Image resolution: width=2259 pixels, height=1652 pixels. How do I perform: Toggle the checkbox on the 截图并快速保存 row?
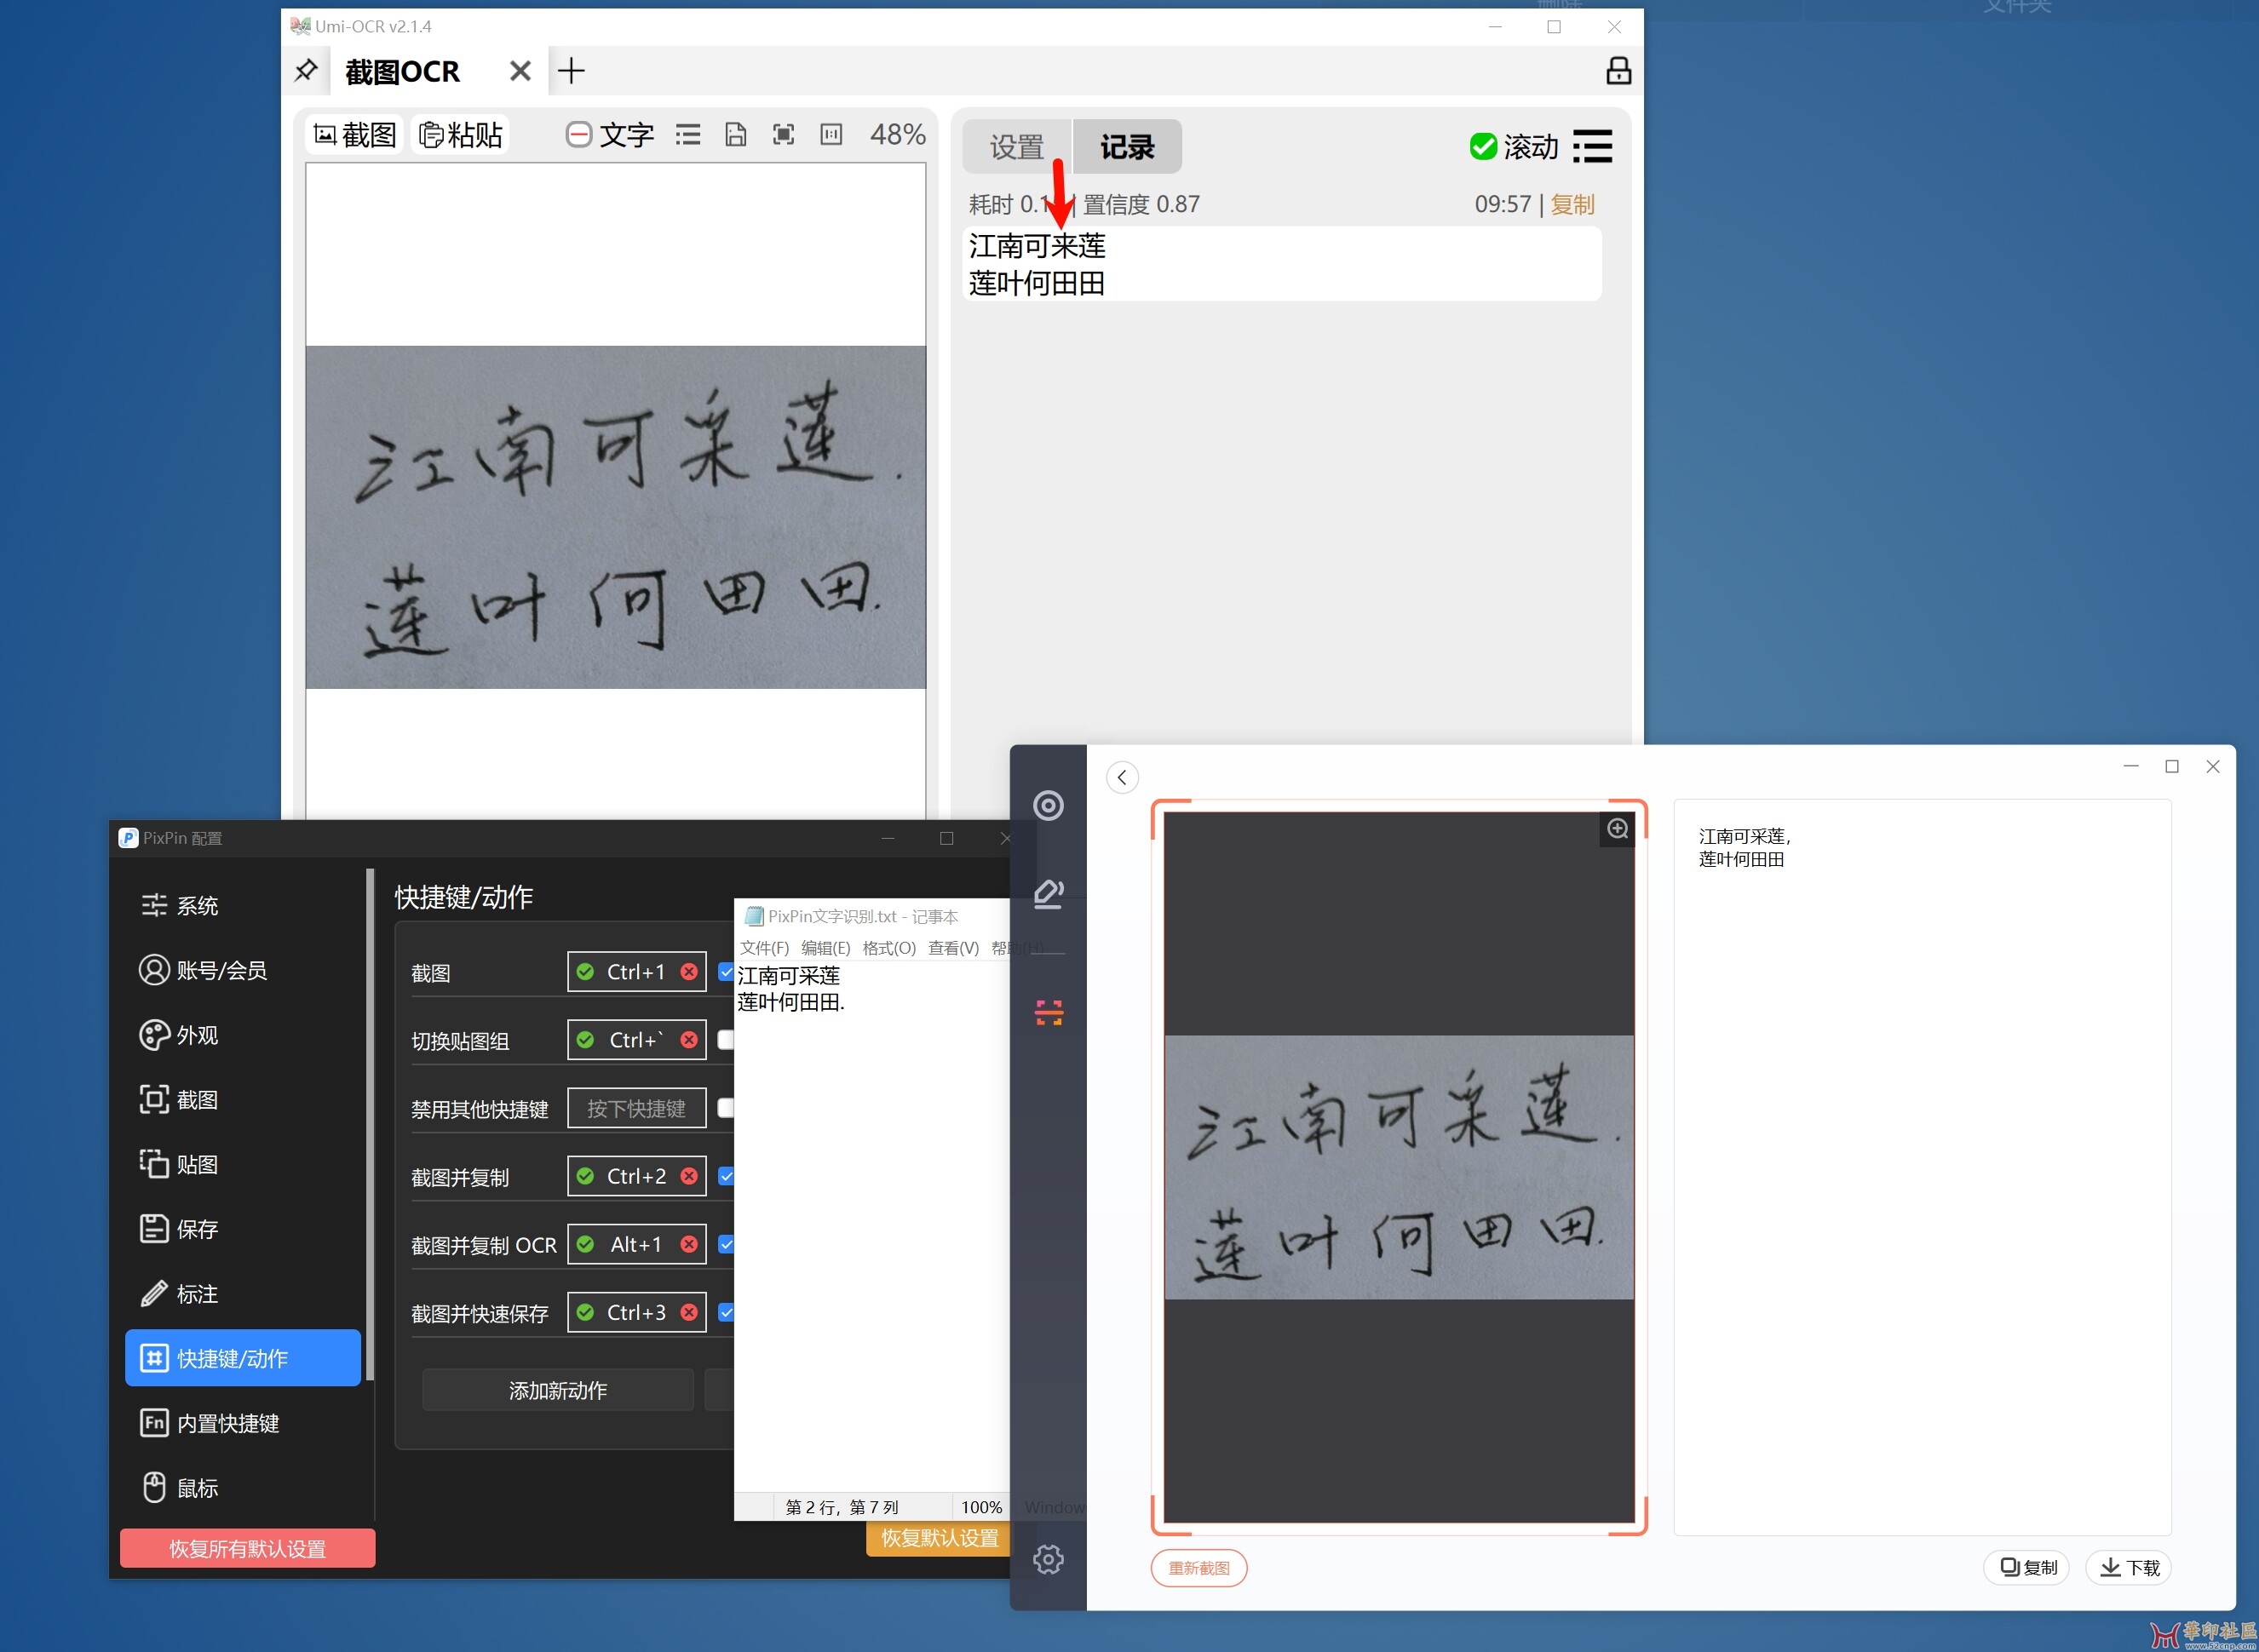tap(727, 1312)
